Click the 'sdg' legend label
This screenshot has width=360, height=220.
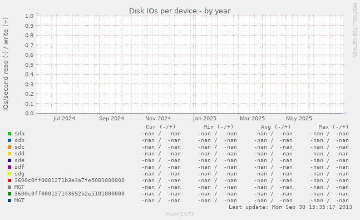[19, 174]
